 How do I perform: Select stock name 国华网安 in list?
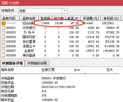(x=29, y=37)
